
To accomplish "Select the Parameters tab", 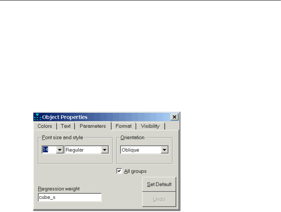I will coord(93,126).
